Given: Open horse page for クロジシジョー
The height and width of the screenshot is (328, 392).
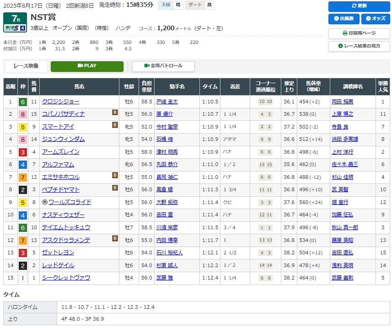Looking at the screenshot, I should tap(60, 102).
